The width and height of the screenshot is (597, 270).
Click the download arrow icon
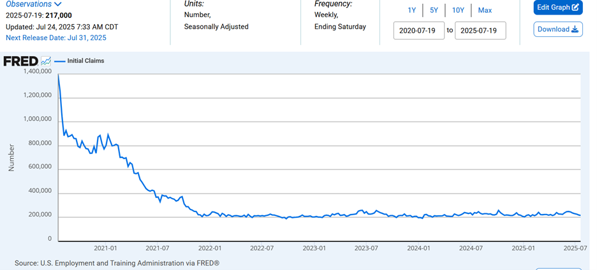(x=575, y=29)
